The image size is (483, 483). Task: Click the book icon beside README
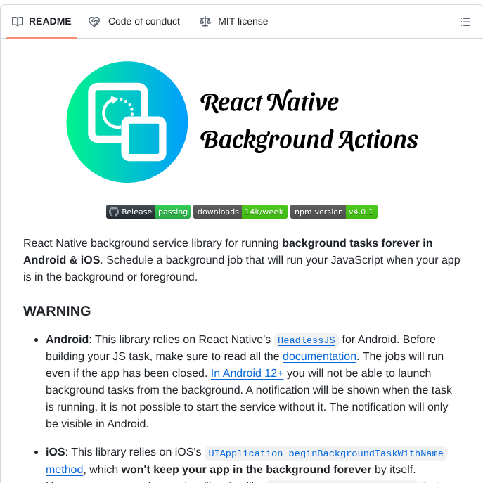point(18,22)
